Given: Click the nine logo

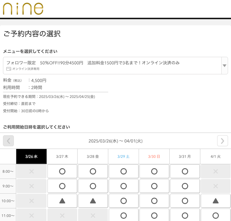Looking at the screenshot, I should pos(23,9).
